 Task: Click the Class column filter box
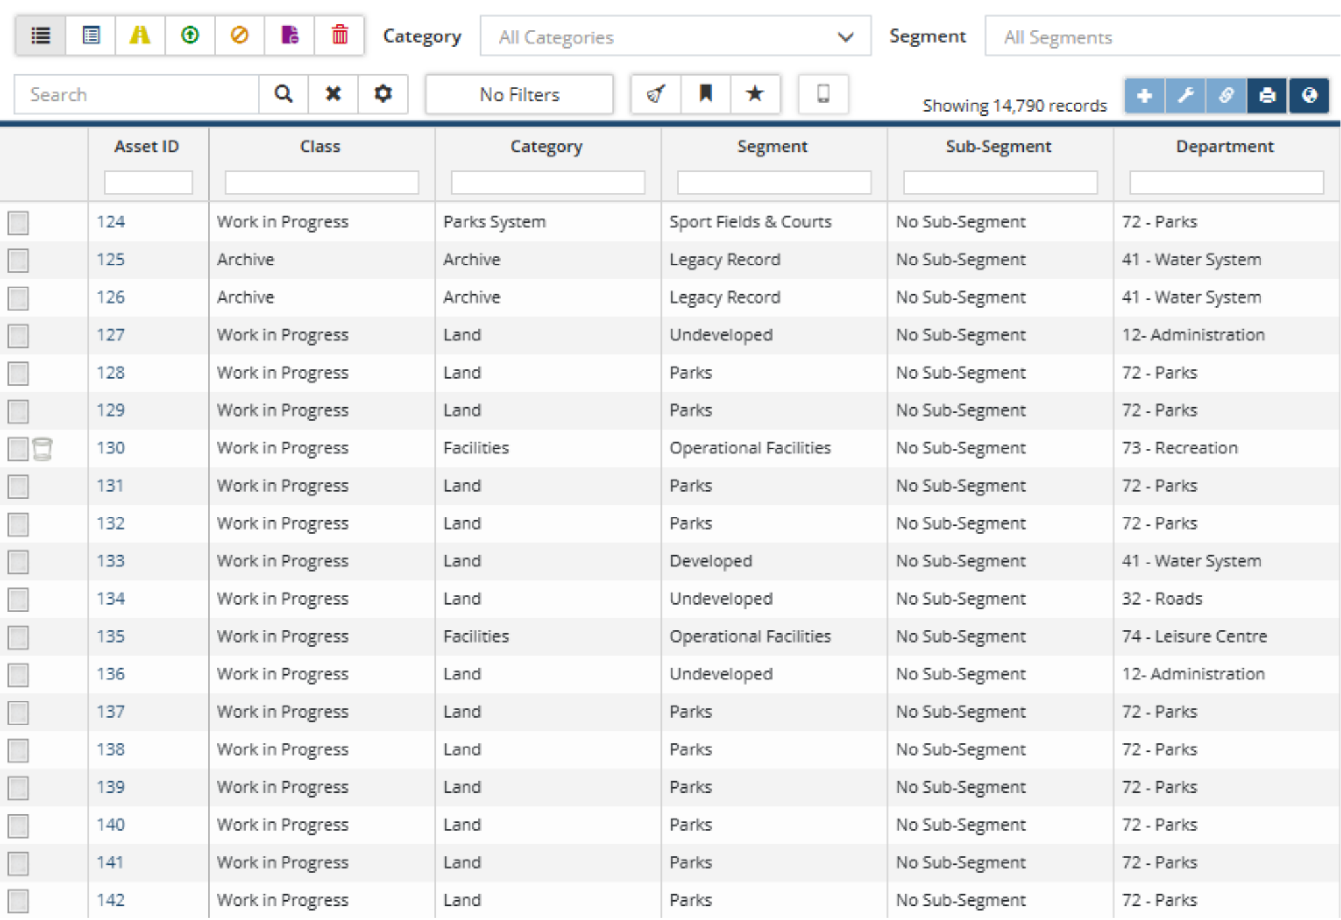pyautogui.click(x=322, y=182)
